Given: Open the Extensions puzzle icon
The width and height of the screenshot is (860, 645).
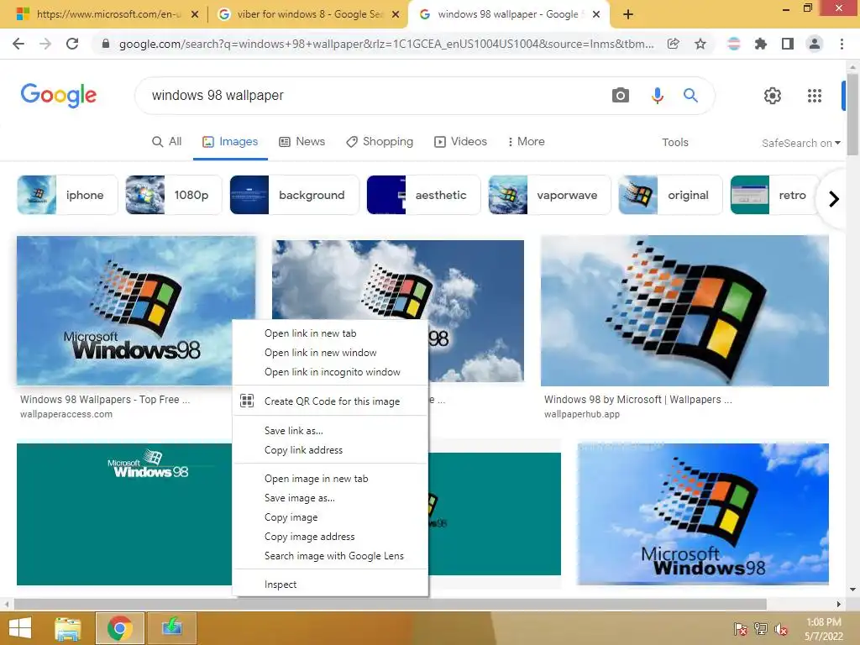Looking at the screenshot, I should (x=761, y=44).
